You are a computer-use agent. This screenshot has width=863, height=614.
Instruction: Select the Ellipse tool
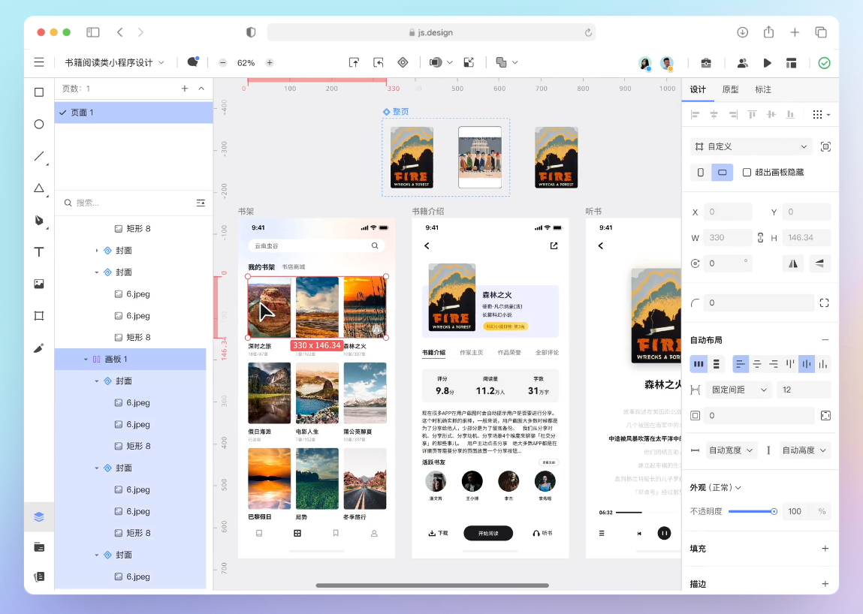coord(38,124)
